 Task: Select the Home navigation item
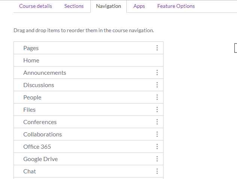click(x=31, y=60)
